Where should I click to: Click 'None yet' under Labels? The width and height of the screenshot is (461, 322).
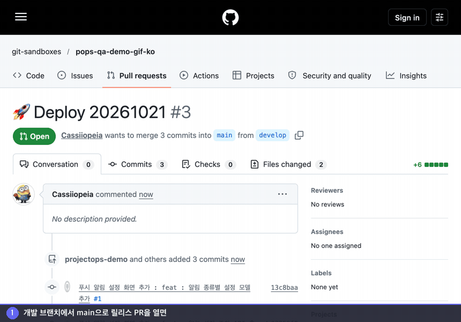tap(324, 287)
